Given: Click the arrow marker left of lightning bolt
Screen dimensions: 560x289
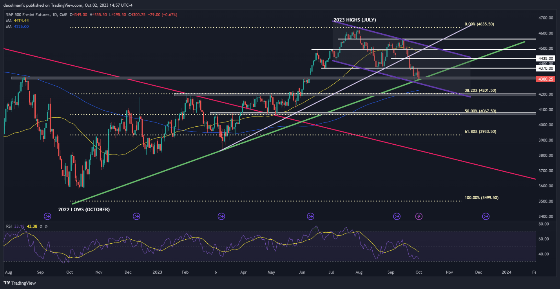Looking at the screenshot, I should [397, 216].
